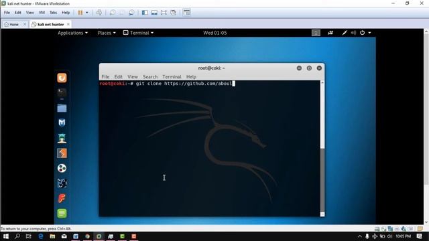This screenshot has height=241, width=429.
Task: Open terminal View menu
Action: (x=133, y=77)
